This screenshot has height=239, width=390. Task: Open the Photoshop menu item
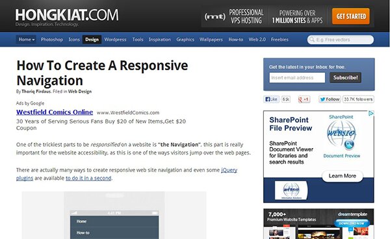pos(52,40)
